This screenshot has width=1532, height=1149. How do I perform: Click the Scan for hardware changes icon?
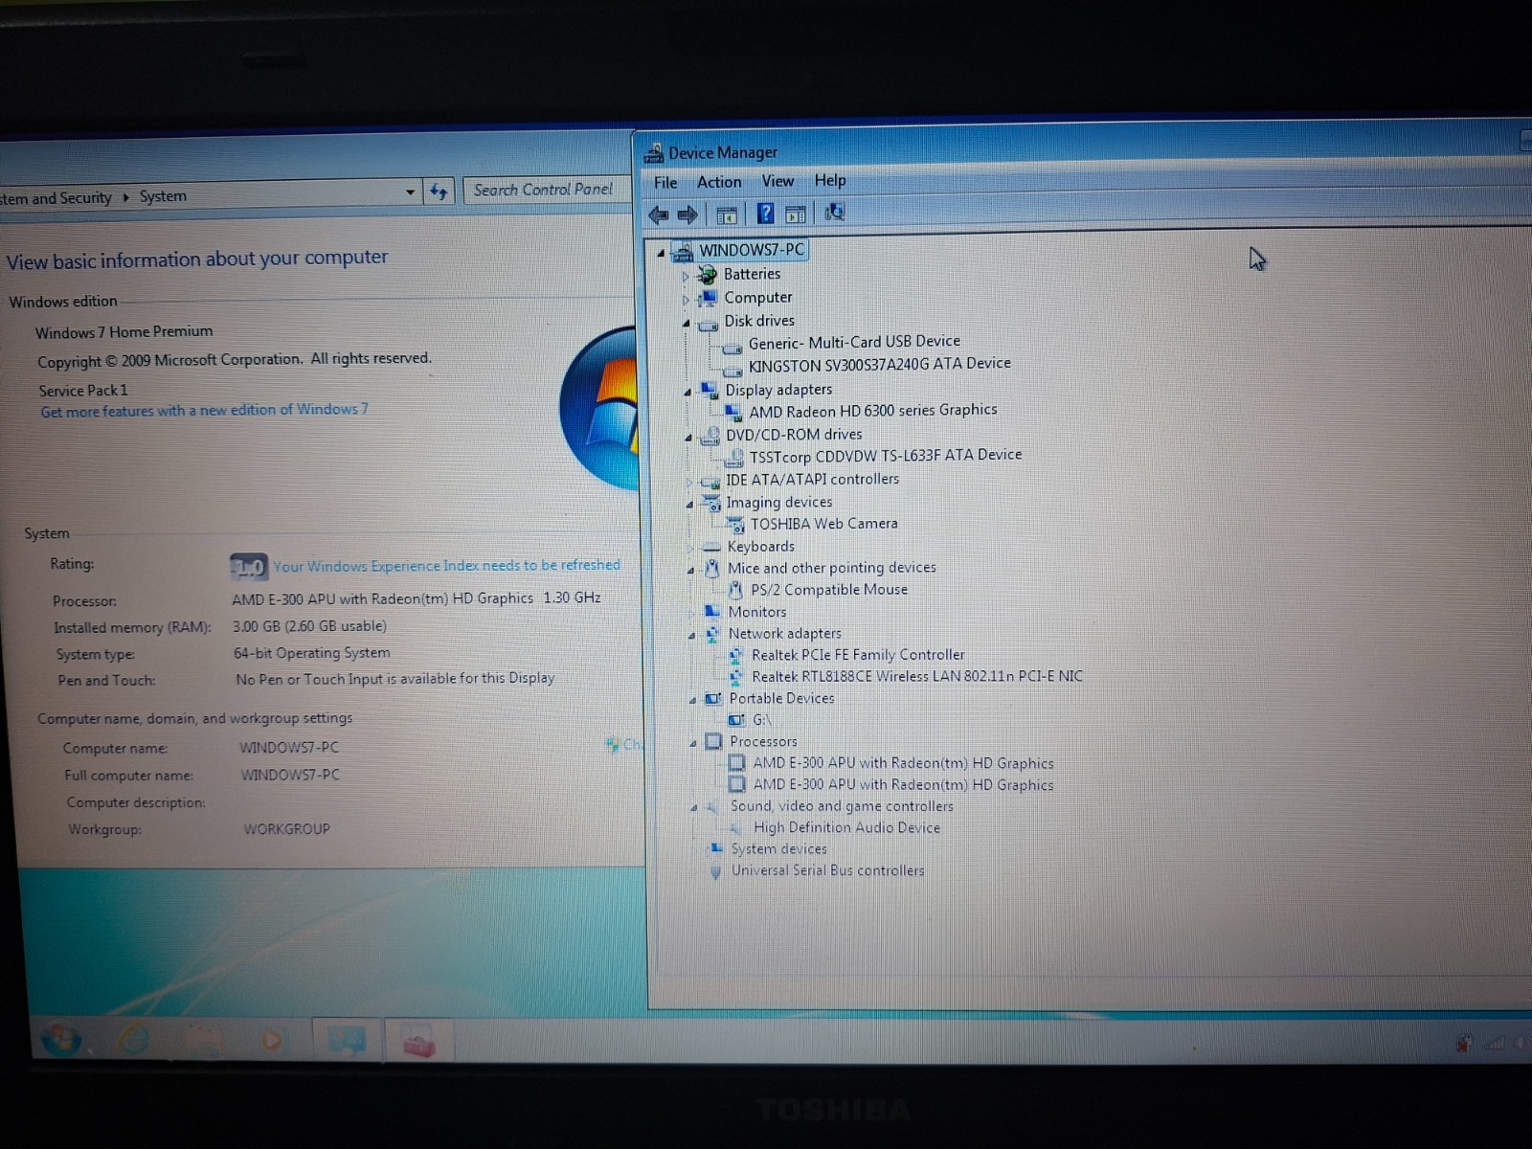tap(835, 213)
